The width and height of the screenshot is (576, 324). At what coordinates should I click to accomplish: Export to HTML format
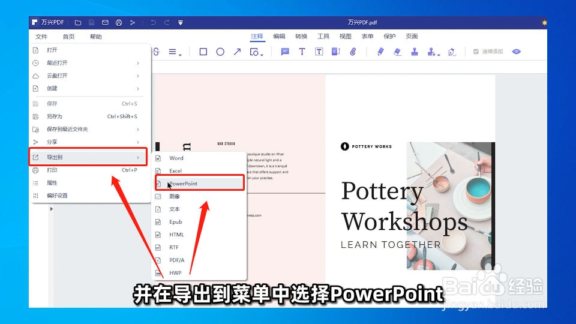(199, 235)
